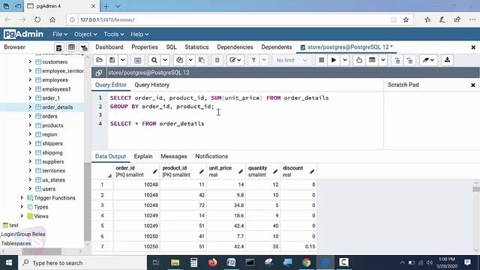Open the Help menu

coord(139,34)
